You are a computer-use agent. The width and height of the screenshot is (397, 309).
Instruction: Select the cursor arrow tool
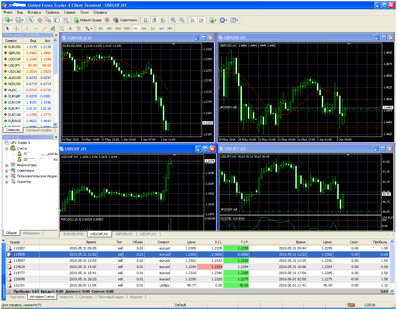[8, 28]
